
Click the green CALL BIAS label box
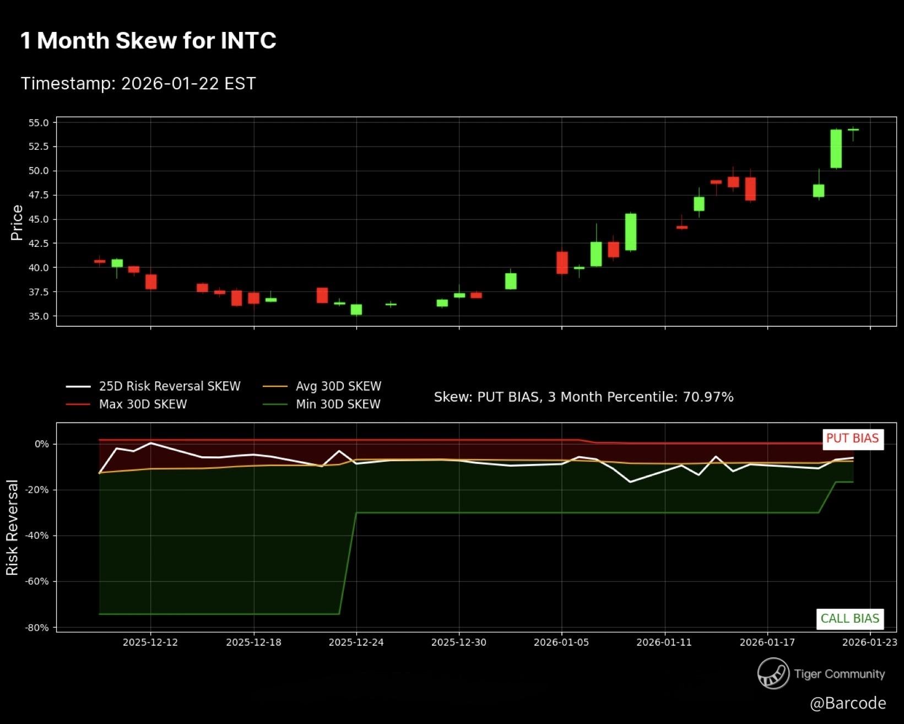coord(850,619)
